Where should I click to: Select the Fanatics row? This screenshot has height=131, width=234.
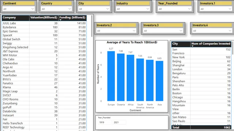44,83
